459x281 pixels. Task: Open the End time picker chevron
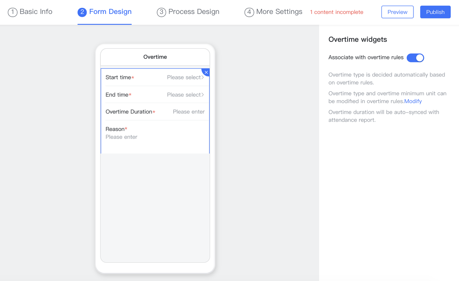coord(203,95)
